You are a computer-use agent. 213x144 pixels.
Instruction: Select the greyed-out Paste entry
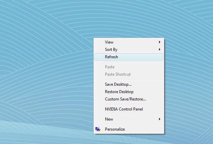click(129, 67)
